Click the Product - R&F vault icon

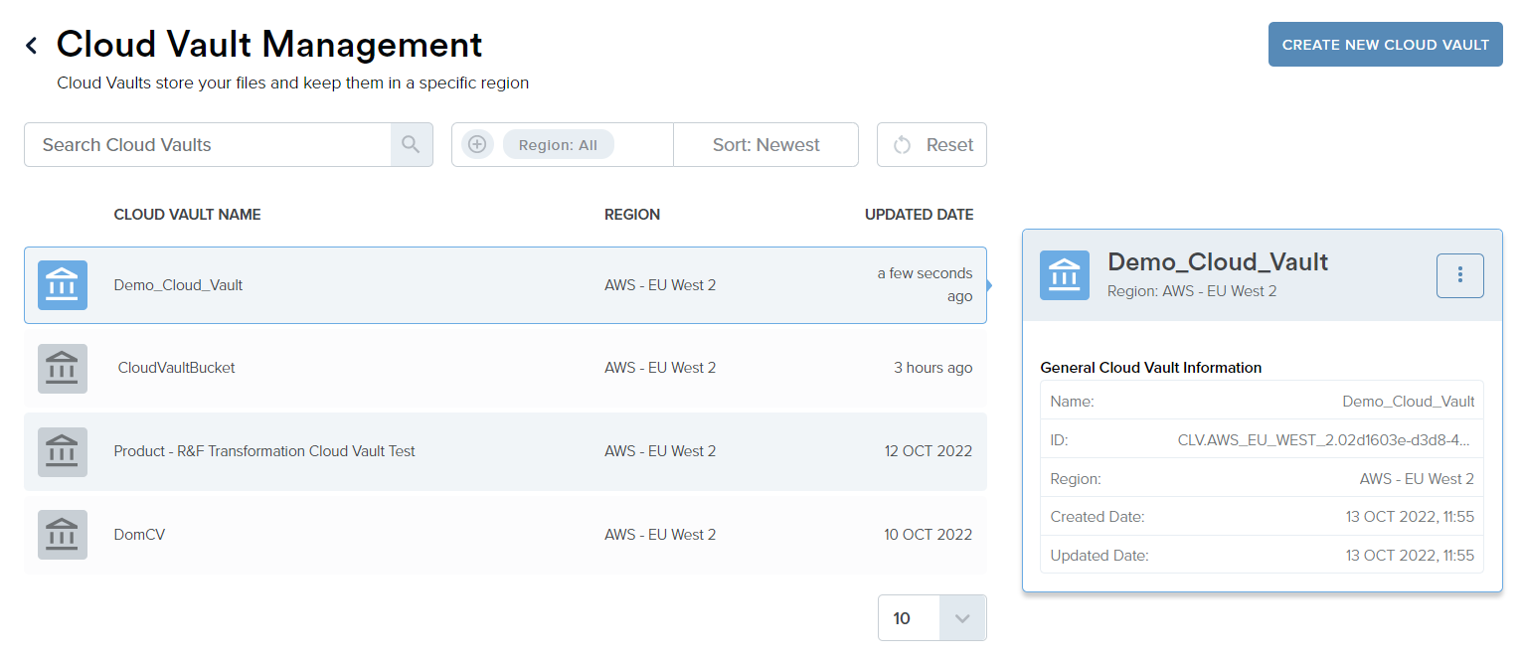pos(62,451)
